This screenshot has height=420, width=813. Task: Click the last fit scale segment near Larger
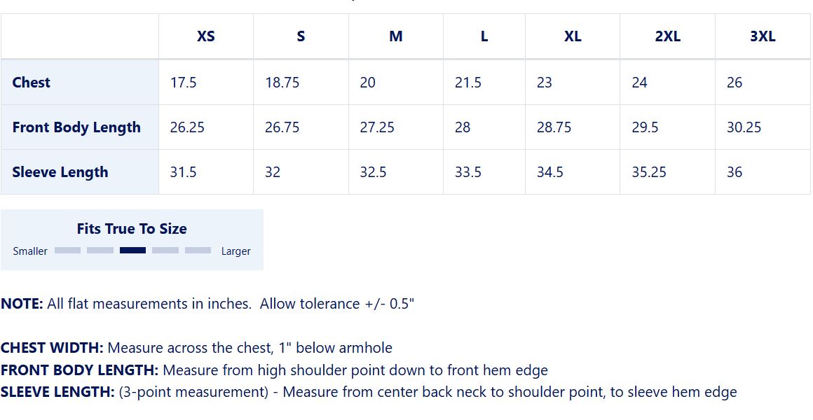198,250
